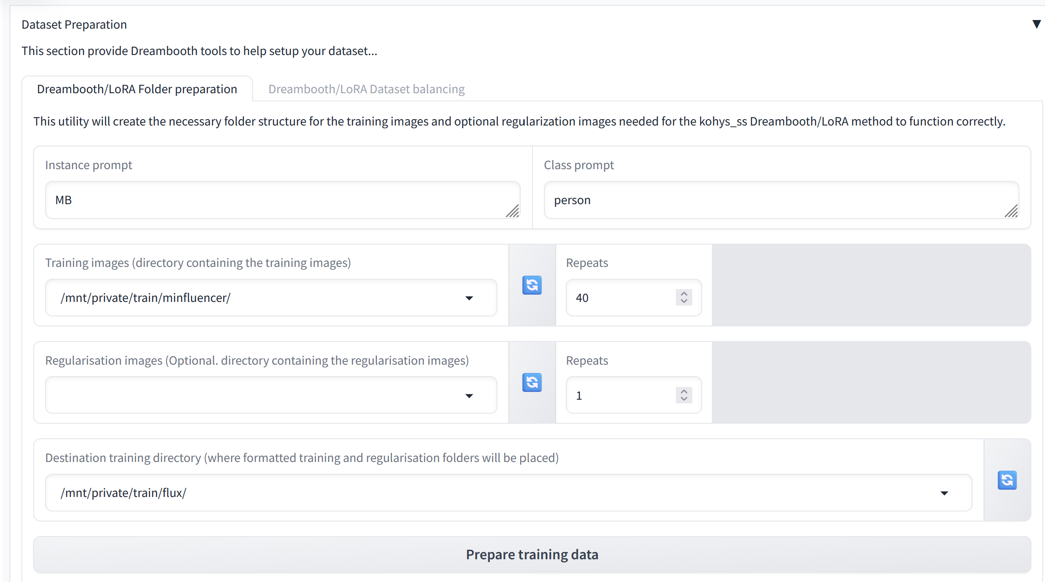Image resolution: width=1045 pixels, height=582 pixels.
Task: Refresh the destination training directory list
Action: (1007, 480)
